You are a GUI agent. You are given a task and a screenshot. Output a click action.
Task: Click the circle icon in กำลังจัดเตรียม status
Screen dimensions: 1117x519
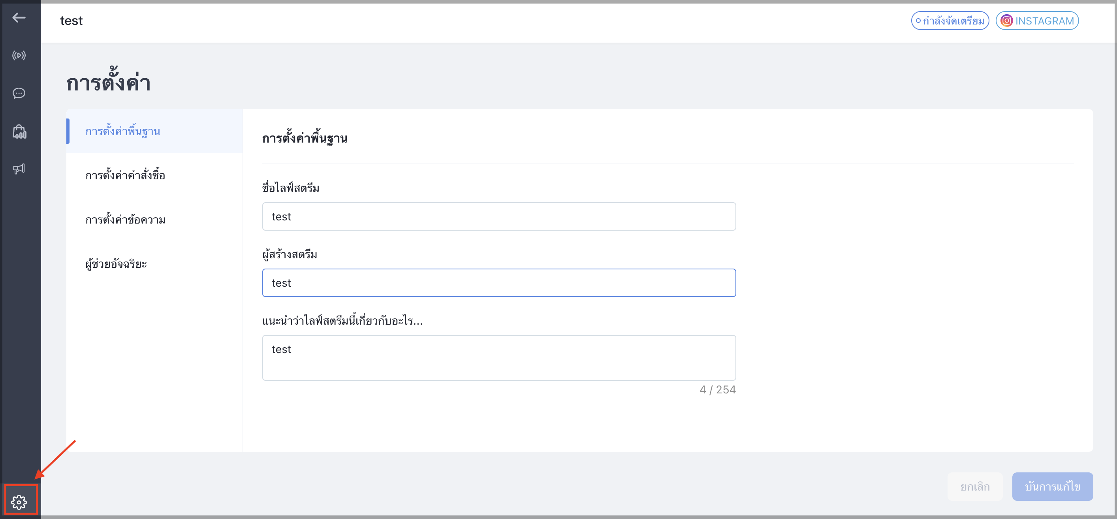coord(918,21)
